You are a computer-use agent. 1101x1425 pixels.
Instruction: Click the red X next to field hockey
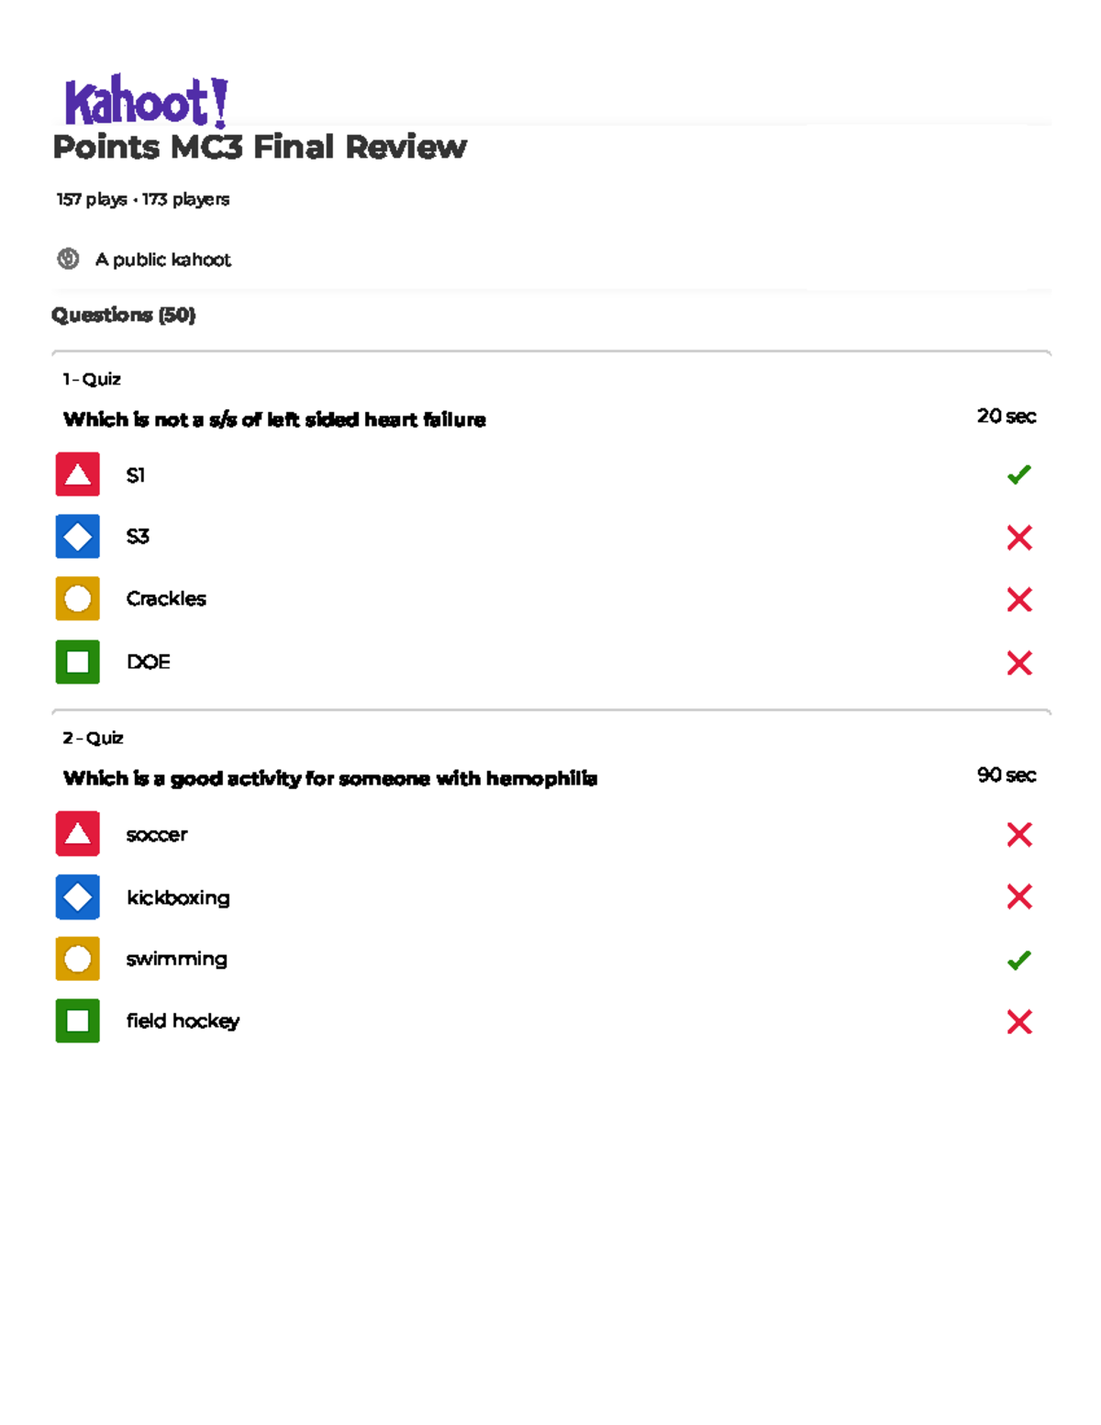click(x=1019, y=1021)
